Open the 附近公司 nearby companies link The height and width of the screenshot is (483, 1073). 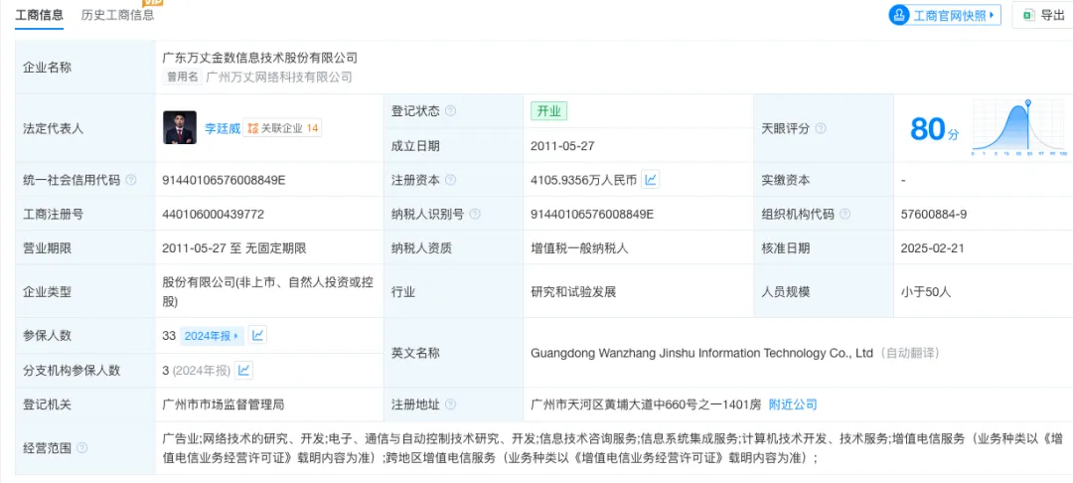click(x=793, y=404)
